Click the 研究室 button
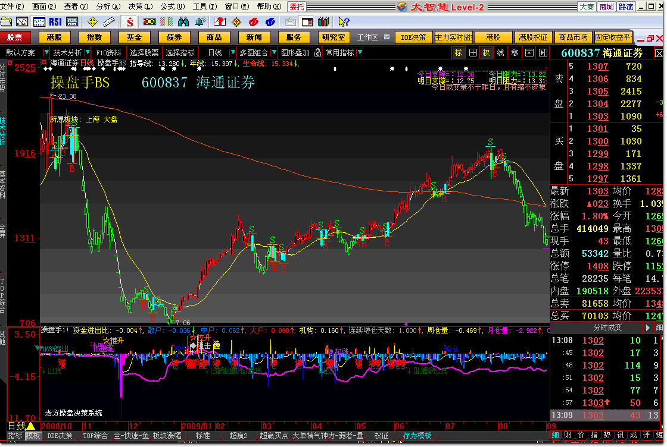Image resolution: width=667 pixels, height=447 pixels. point(333,37)
